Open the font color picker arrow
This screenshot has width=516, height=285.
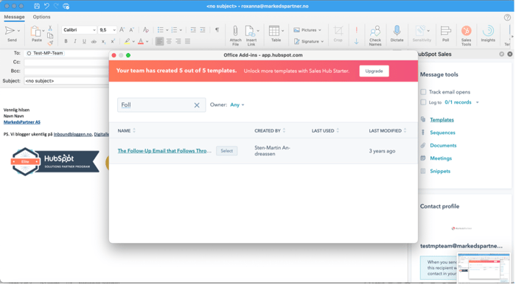(147, 42)
